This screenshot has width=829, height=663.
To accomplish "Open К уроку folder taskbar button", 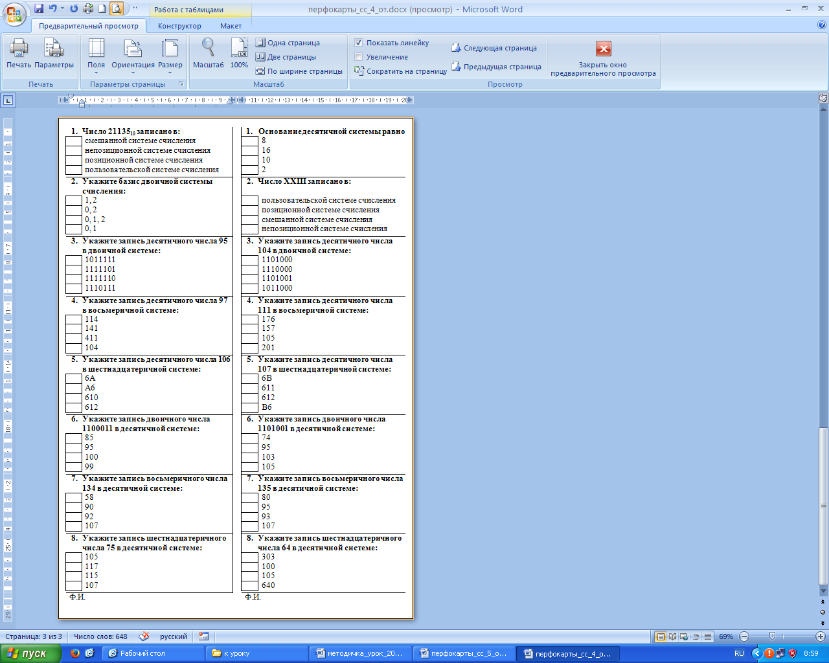I will point(257,653).
